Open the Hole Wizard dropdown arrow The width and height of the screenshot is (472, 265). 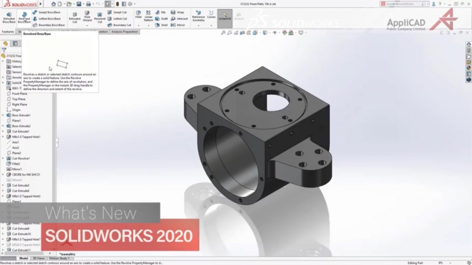click(x=87, y=26)
